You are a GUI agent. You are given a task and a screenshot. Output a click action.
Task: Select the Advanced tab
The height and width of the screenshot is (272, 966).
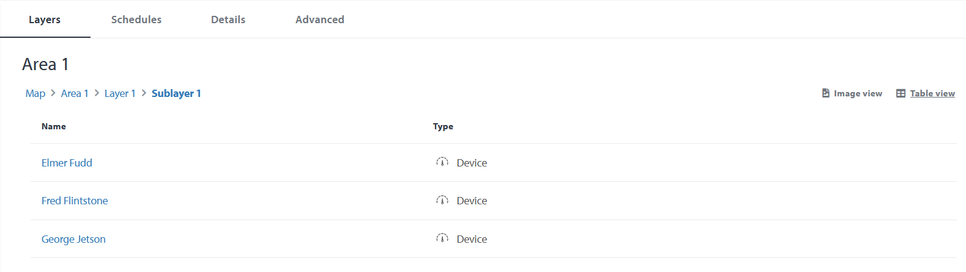pos(320,20)
